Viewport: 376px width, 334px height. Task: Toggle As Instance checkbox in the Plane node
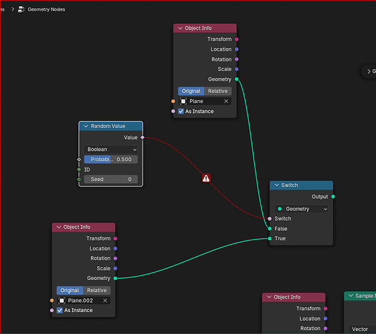181,112
